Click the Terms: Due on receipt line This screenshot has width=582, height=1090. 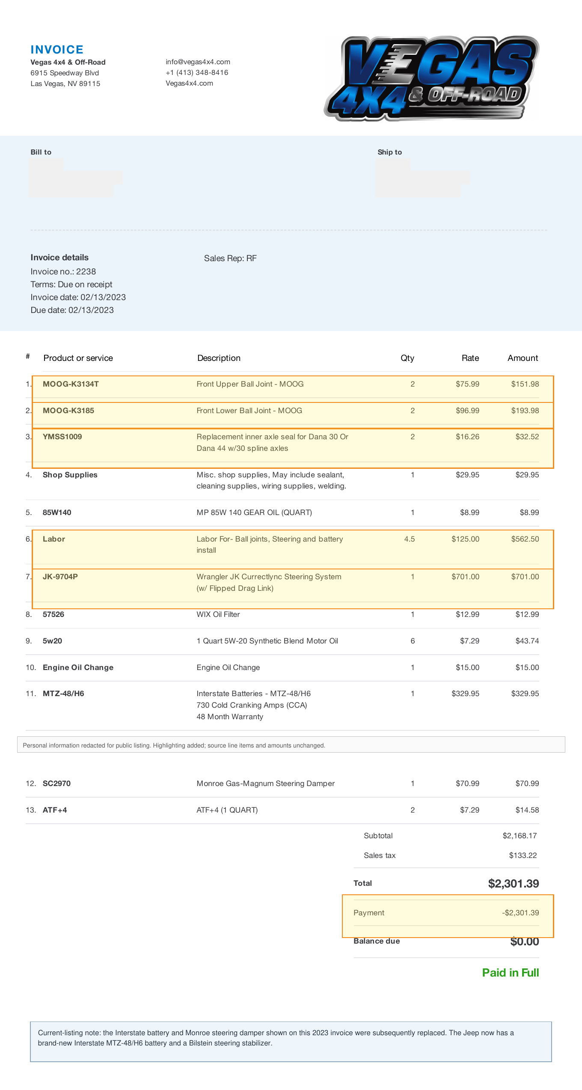point(71,284)
